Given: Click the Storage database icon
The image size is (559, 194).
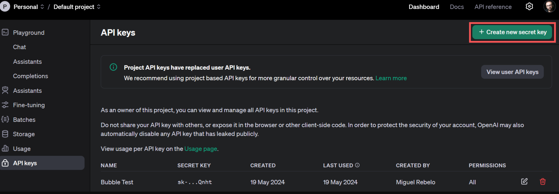Looking at the screenshot, I should pos(5,134).
